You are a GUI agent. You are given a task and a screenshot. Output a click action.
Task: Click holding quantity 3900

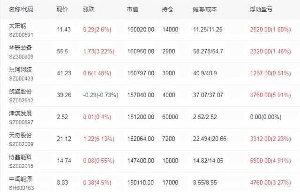coord(169,73)
